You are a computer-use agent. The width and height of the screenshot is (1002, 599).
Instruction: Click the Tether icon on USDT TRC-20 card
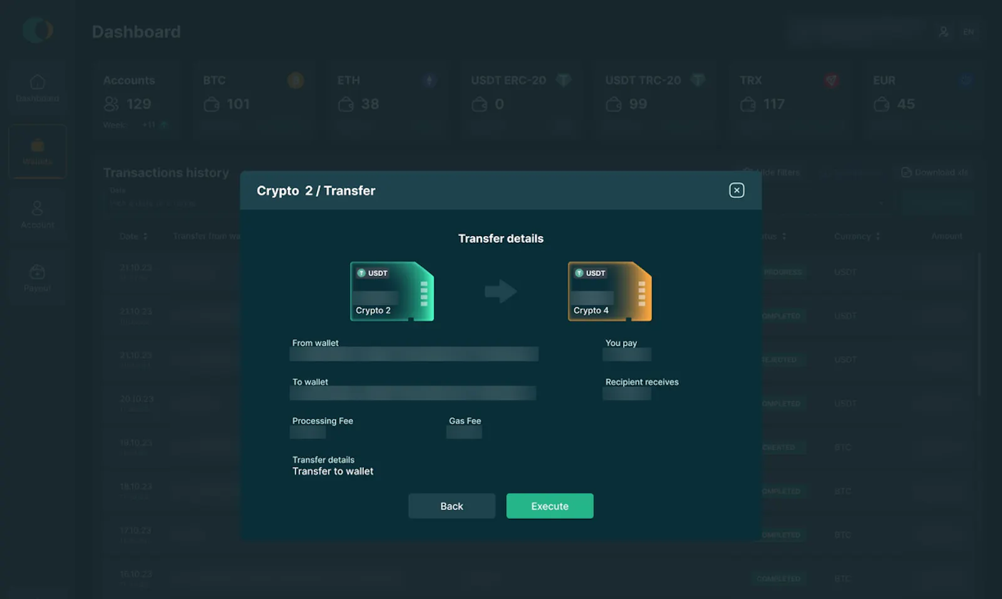click(698, 80)
